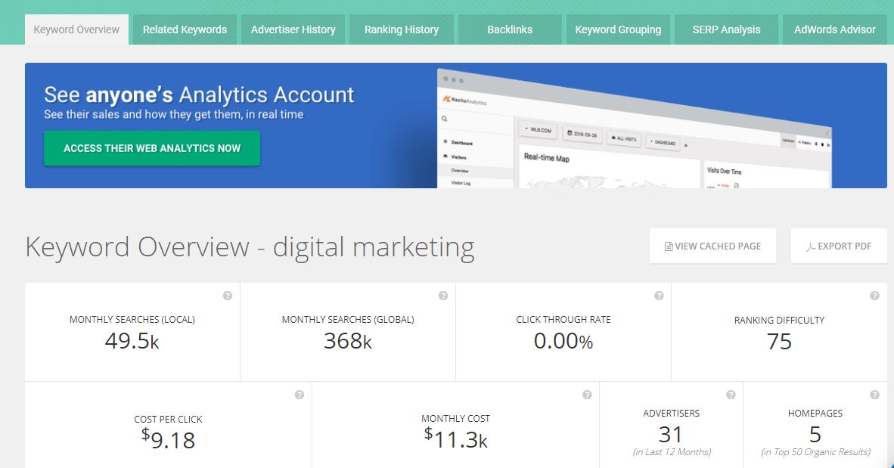Click help icon on Monthly Searches (Local) card
This screenshot has height=468, width=894.
228,296
